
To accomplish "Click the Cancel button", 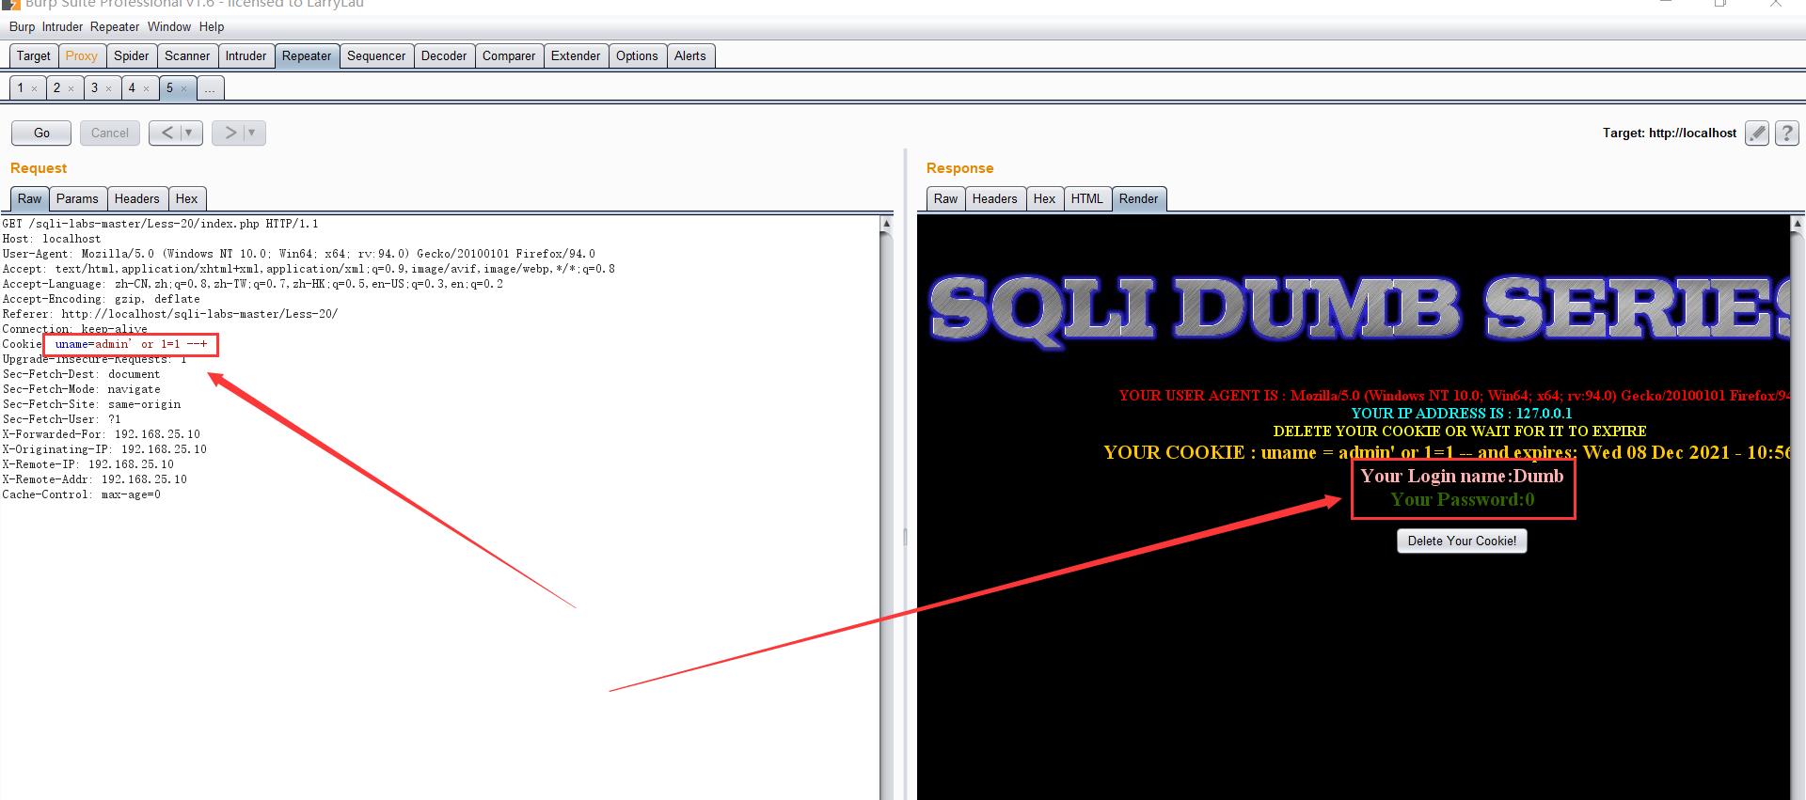I will (x=110, y=133).
